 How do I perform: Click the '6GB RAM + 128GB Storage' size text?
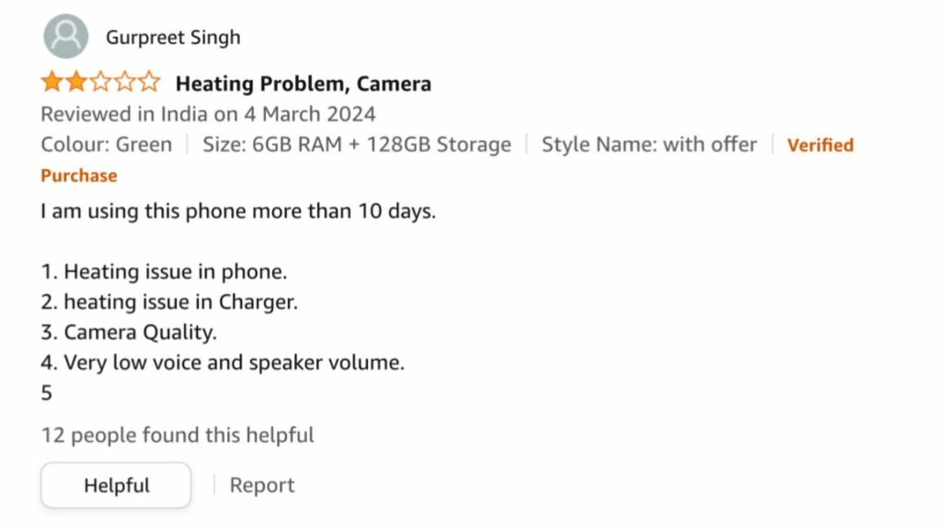(356, 144)
